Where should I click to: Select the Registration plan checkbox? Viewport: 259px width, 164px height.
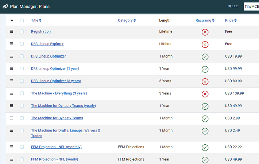point(22,31)
